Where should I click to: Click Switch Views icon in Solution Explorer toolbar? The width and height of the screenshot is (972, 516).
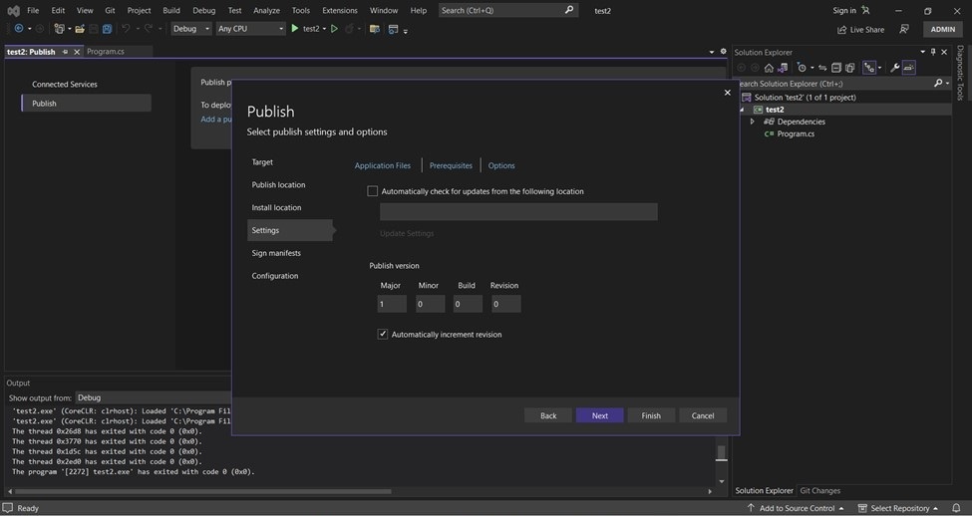point(783,68)
